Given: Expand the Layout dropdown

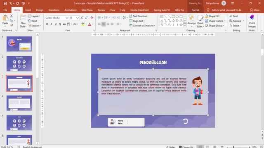Looking at the screenshot, I should 34,16.
